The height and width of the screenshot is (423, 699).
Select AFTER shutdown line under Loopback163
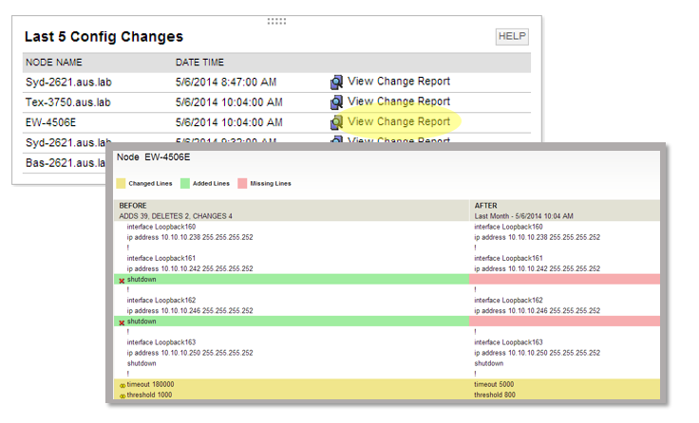coord(488,363)
